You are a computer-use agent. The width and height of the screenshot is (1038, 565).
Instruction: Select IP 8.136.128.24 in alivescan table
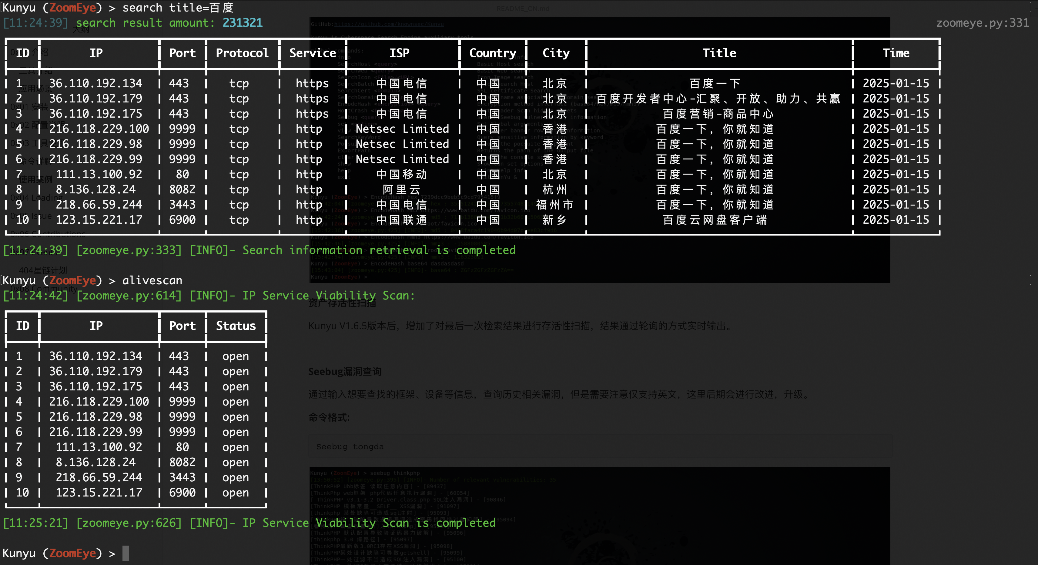tap(95, 462)
